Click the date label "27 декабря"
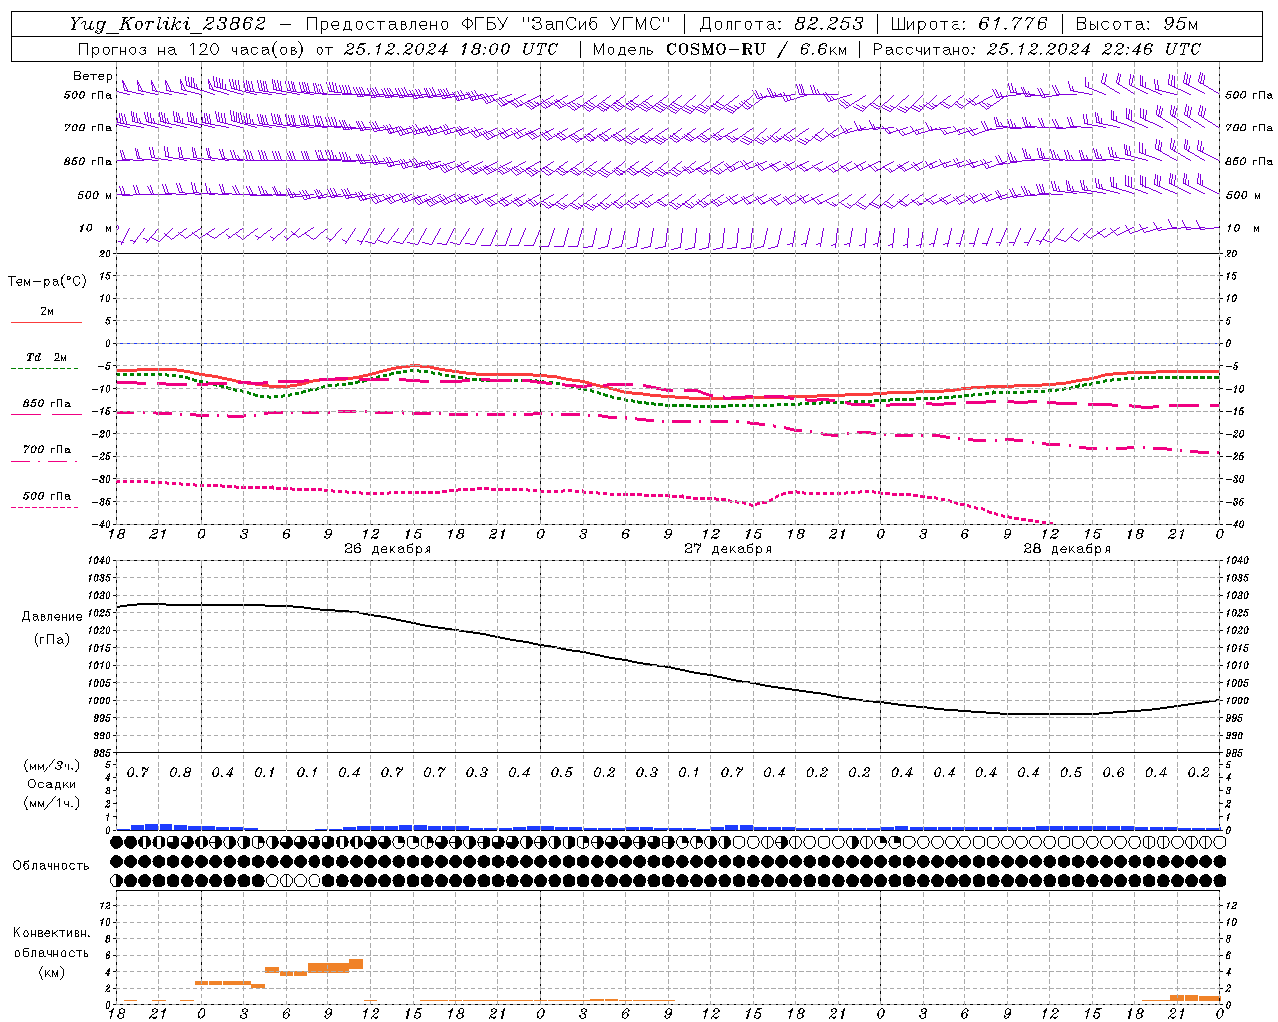The image size is (1278, 1022). (x=727, y=549)
